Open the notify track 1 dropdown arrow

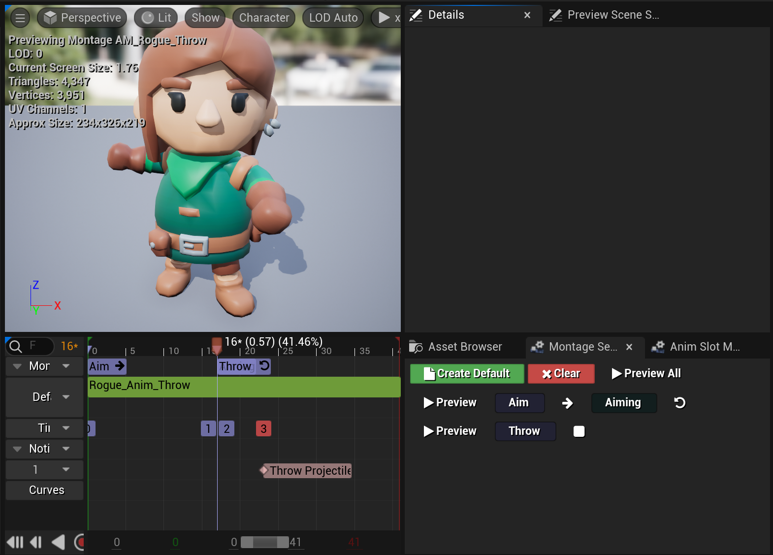click(x=66, y=469)
